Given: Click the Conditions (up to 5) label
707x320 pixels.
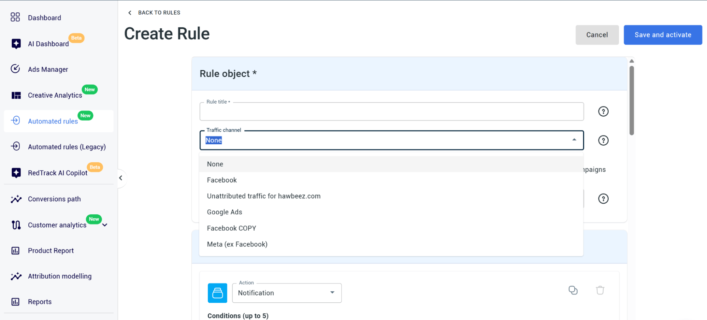Looking at the screenshot, I should [x=238, y=316].
